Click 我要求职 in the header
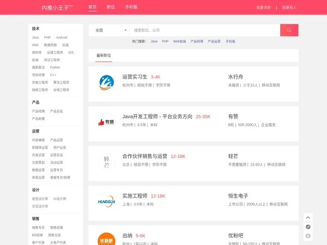327x245 pixels. coord(263,8)
